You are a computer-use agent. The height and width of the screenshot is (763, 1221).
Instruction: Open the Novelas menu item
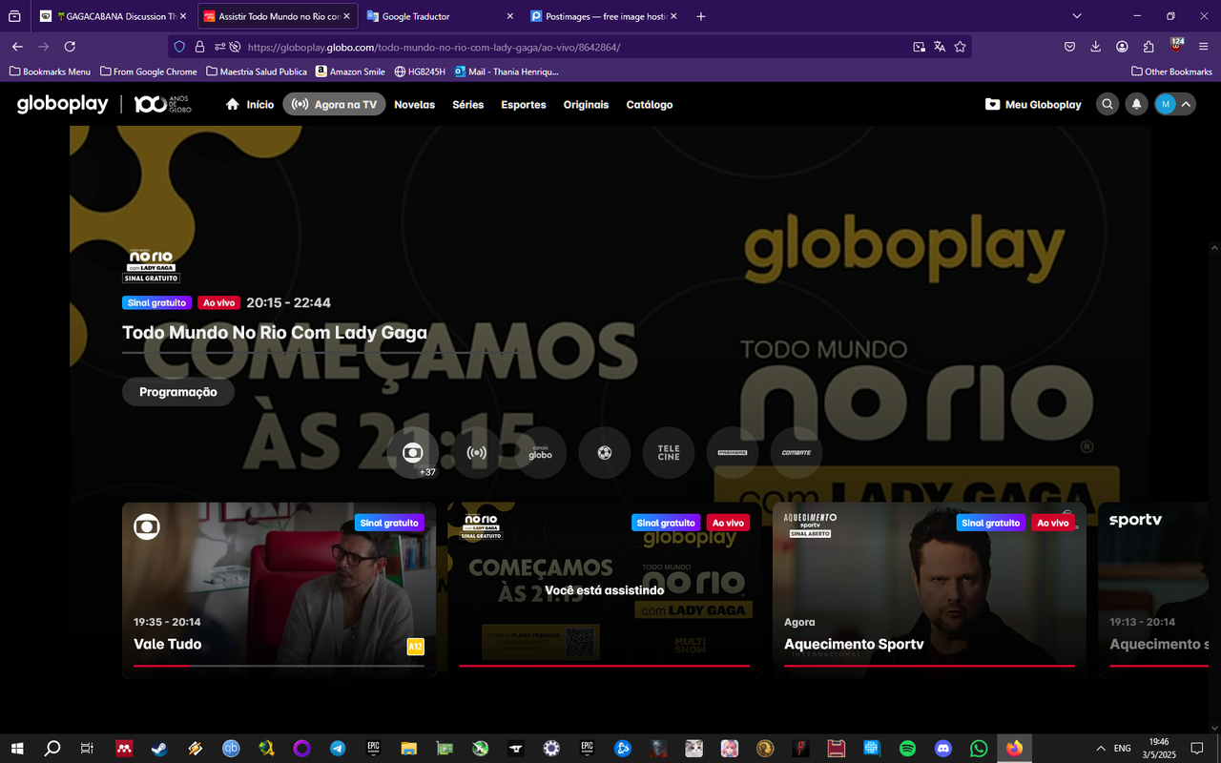coord(414,105)
